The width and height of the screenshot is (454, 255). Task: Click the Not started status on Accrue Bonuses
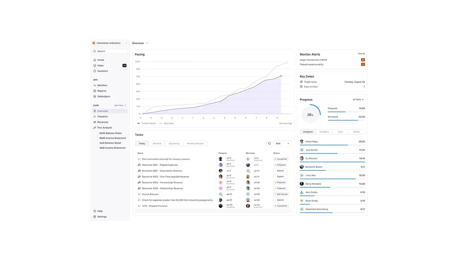click(x=281, y=194)
